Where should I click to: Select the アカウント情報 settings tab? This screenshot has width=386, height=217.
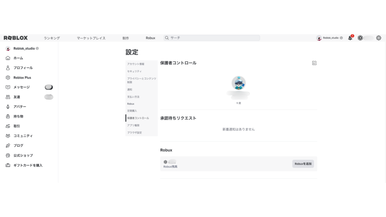click(x=142, y=64)
